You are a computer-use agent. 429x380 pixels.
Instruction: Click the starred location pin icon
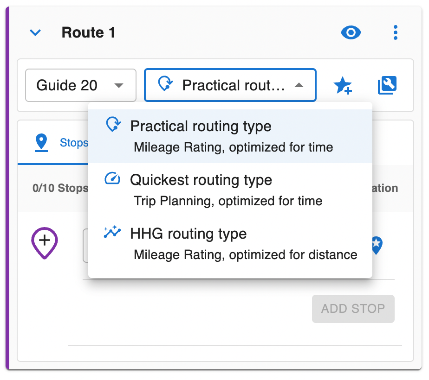point(376,245)
